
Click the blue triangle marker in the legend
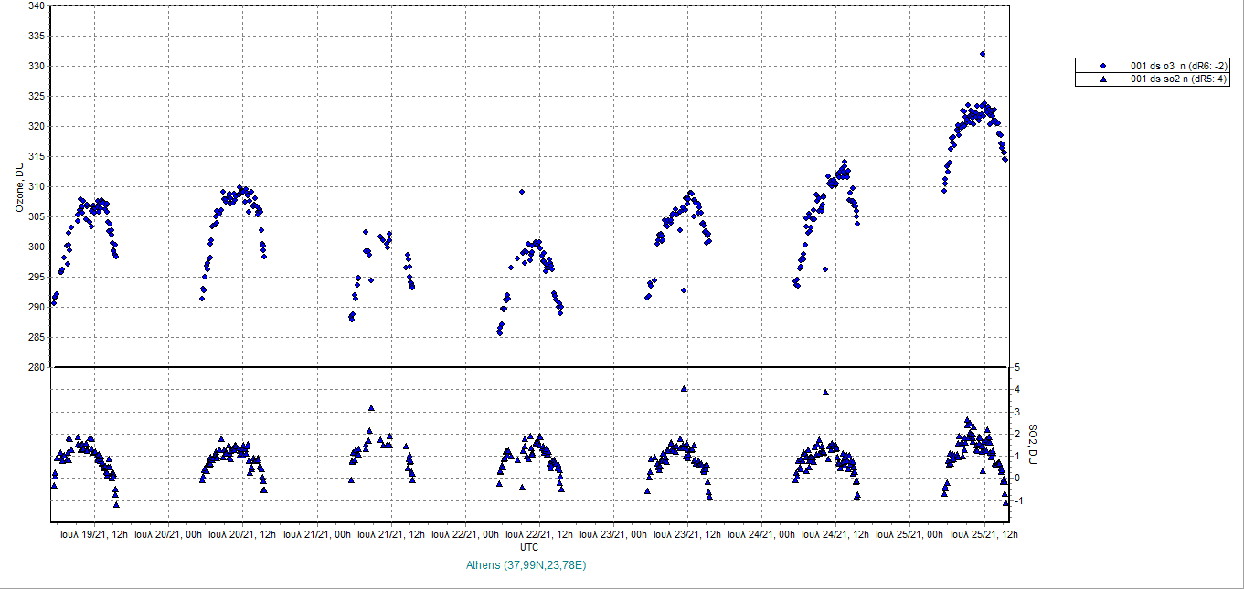pyautogui.click(x=1103, y=79)
